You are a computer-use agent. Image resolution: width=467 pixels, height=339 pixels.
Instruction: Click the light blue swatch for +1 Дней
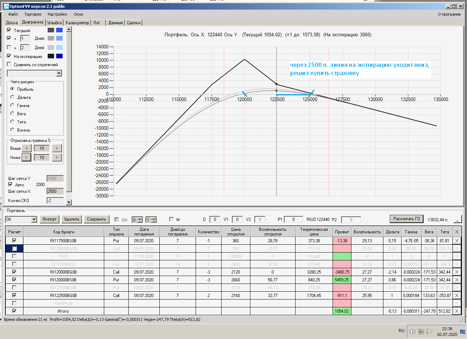point(59,38)
